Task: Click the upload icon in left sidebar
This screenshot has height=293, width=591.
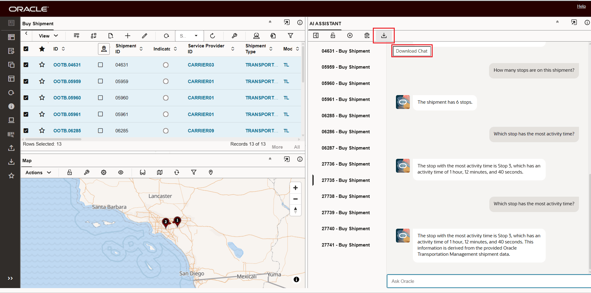Action: (11, 148)
